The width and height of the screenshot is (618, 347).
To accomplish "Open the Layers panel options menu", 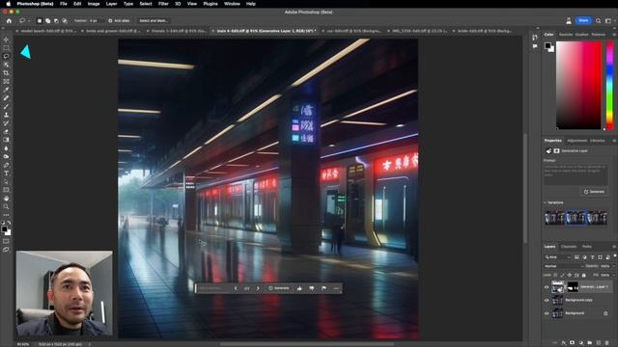I will click(x=614, y=247).
